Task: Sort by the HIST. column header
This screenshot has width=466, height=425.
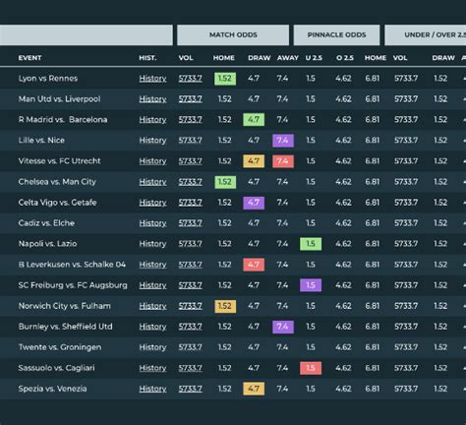Action: [x=147, y=58]
